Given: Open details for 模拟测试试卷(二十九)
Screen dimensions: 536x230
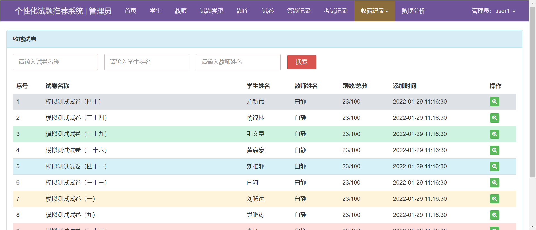Looking at the screenshot, I should [494, 134].
